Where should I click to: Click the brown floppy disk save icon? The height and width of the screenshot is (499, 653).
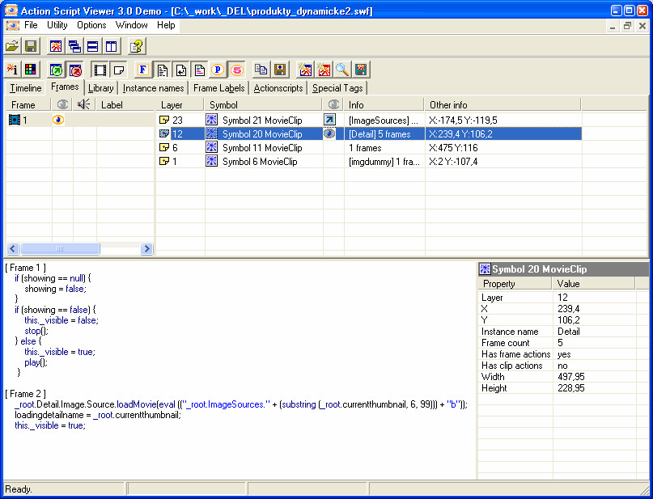click(280, 70)
